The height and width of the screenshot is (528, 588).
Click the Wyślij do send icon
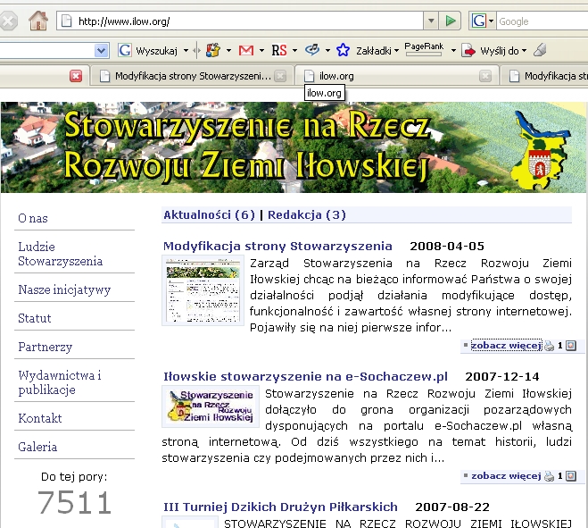click(x=468, y=50)
